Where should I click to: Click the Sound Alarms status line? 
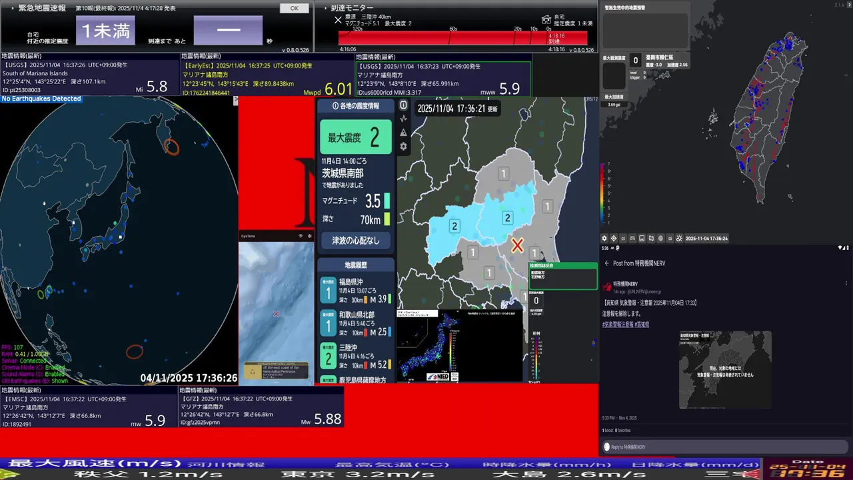click(x=33, y=374)
